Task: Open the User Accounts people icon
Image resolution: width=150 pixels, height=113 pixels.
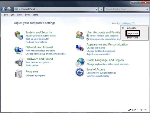Action: [80, 35]
